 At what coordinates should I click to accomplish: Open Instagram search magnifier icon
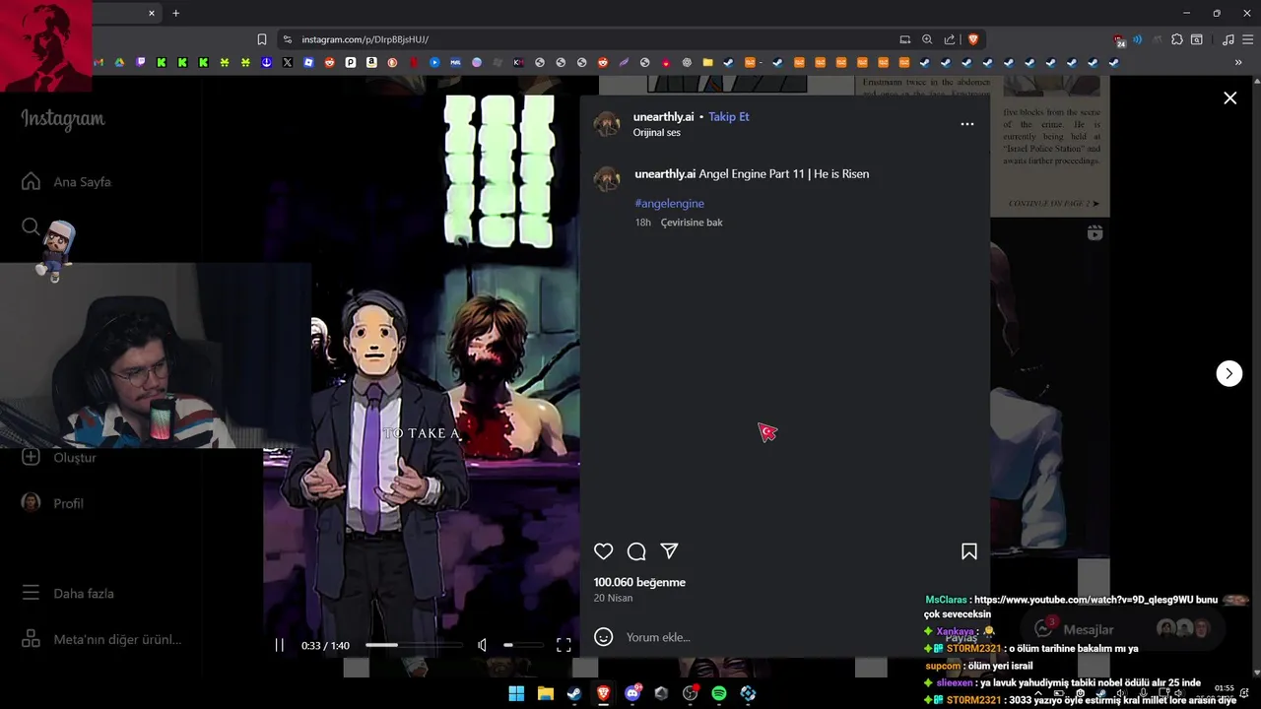31,227
